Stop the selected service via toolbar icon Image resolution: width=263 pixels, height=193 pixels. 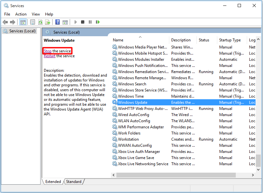(x=82, y=22)
